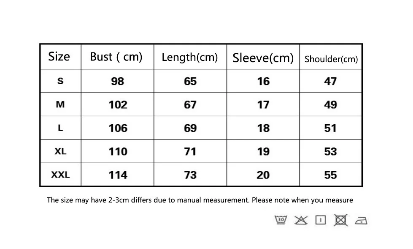Click the low-heat iron icon
The height and width of the screenshot is (249, 413).
[x=361, y=221]
